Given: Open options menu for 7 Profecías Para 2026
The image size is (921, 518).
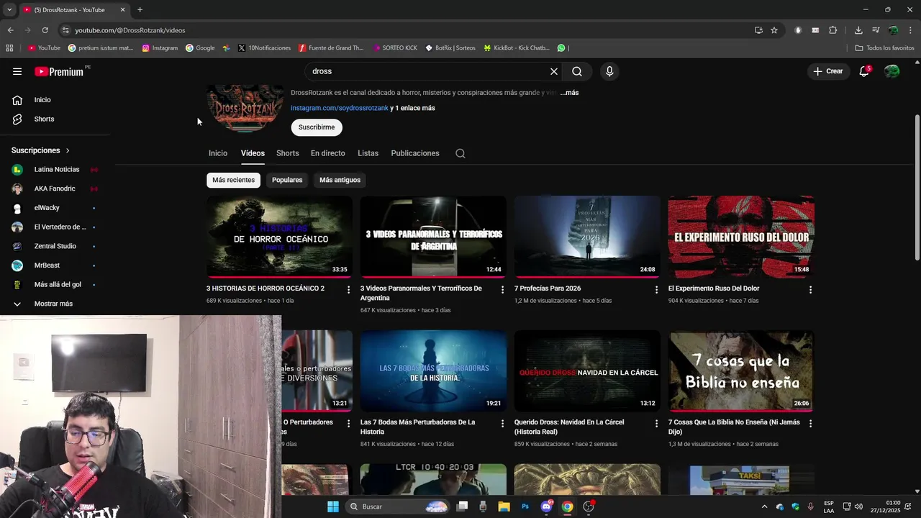Looking at the screenshot, I should [656, 289].
